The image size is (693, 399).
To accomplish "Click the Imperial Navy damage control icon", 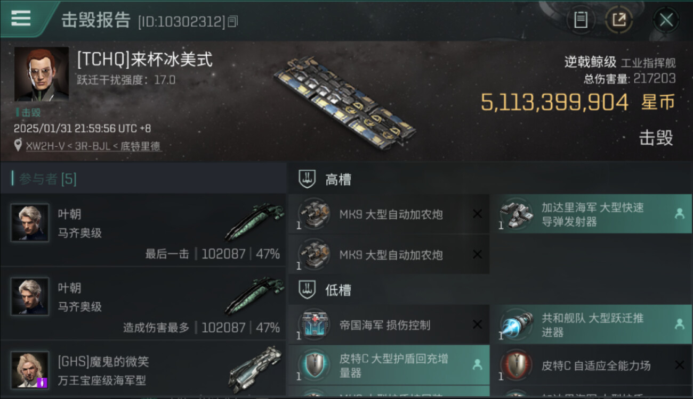I will pyautogui.click(x=313, y=325).
